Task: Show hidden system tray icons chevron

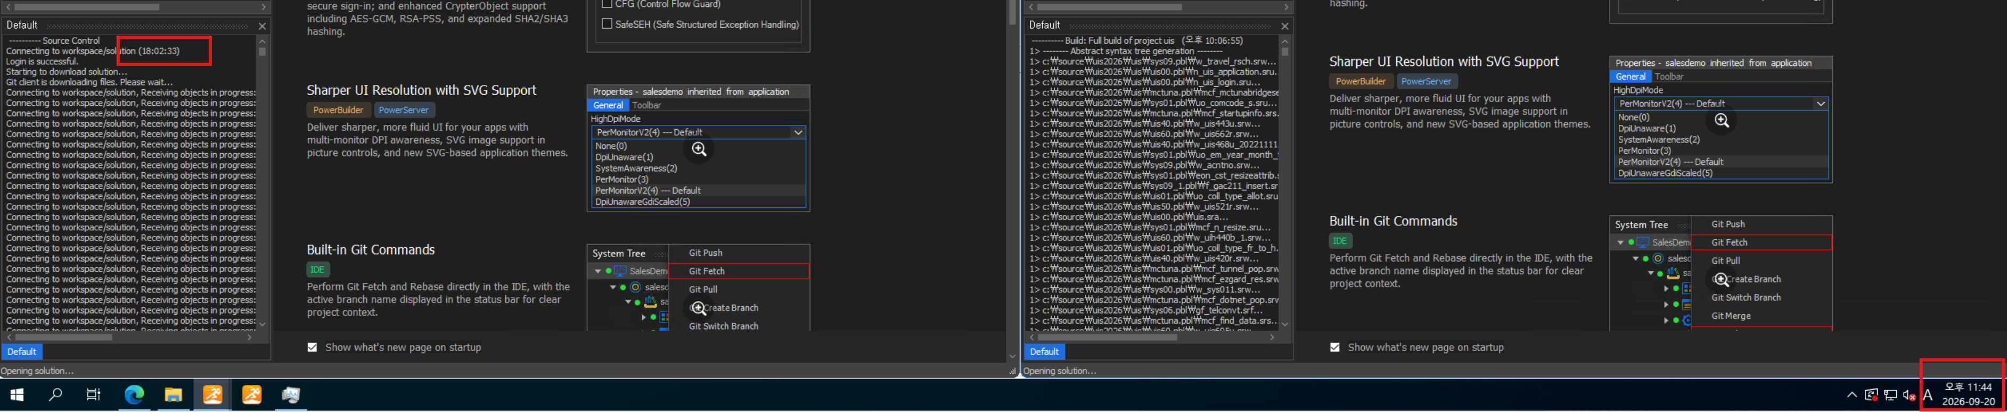Action: click(x=1852, y=395)
